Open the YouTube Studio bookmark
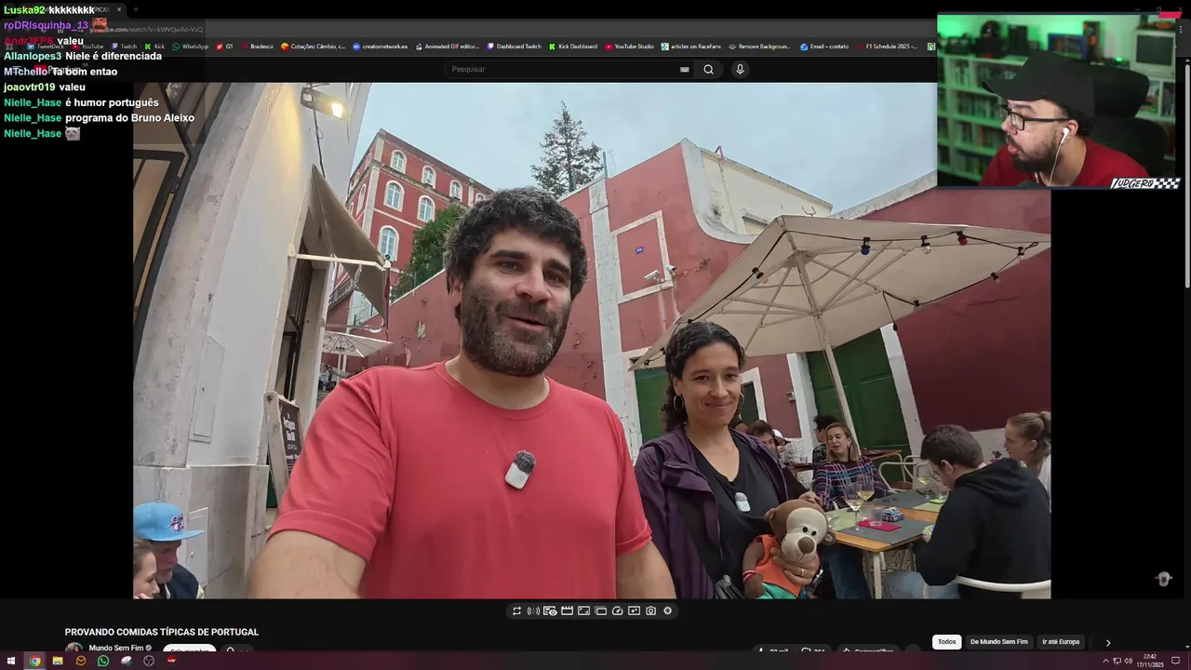Viewport: 1191px width, 670px height. click(629, 47)
